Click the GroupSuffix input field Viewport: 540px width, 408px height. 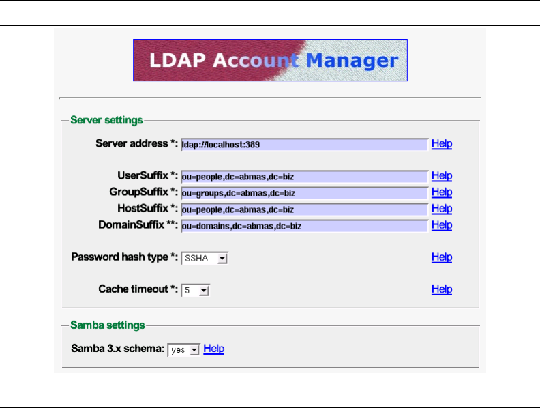coord(305,193)
